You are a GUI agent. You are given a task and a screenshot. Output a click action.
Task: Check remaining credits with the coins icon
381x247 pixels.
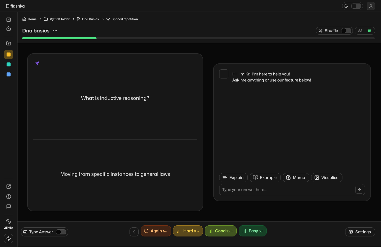click(x=8, y=221)
